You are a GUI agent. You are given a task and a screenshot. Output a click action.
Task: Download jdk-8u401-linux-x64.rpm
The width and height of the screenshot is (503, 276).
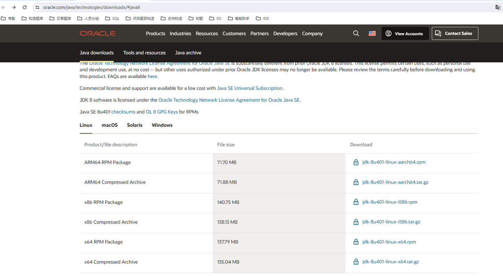coord(389,242)
